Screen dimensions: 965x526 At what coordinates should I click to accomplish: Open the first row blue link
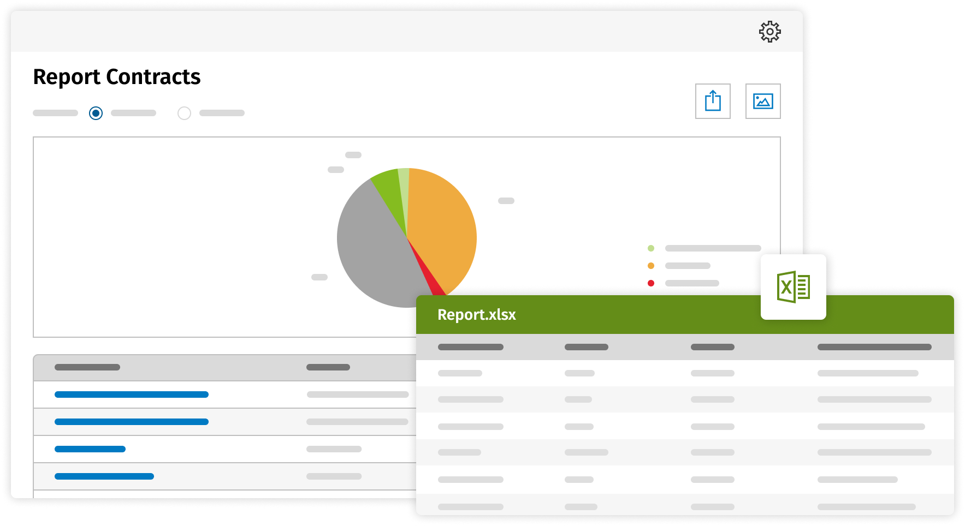[x=131, y=394]
